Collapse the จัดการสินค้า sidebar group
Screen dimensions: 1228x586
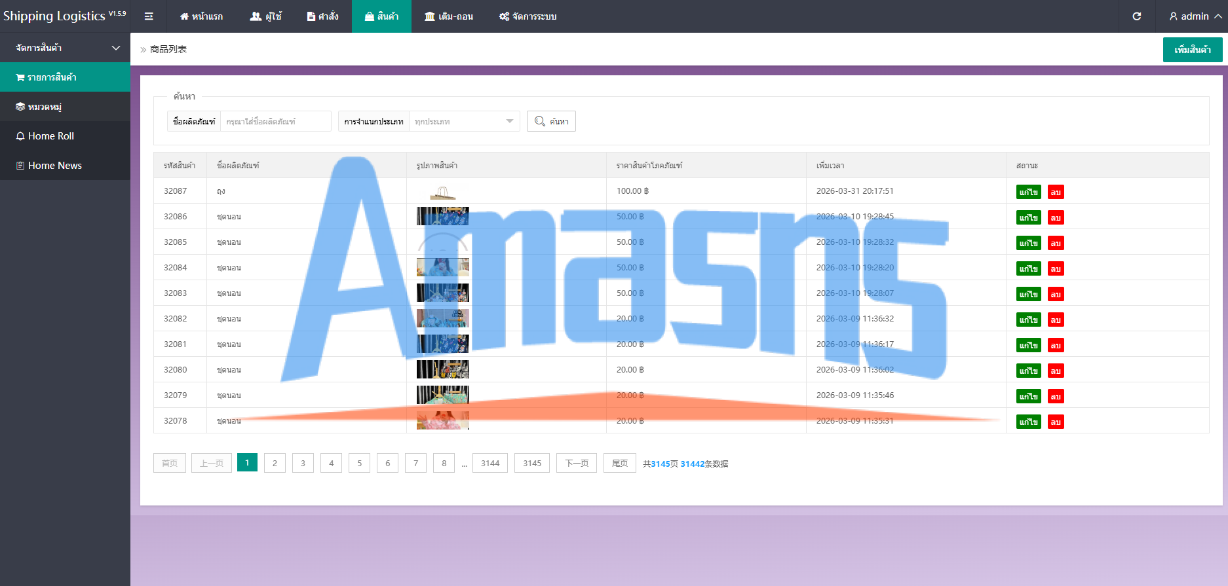click(x=65, y=48)
